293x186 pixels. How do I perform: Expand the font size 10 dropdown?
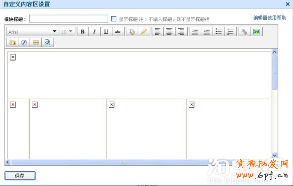[67, 32]
